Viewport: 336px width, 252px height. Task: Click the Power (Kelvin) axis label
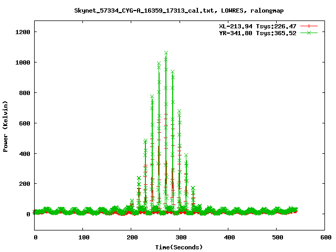(5, 127)
